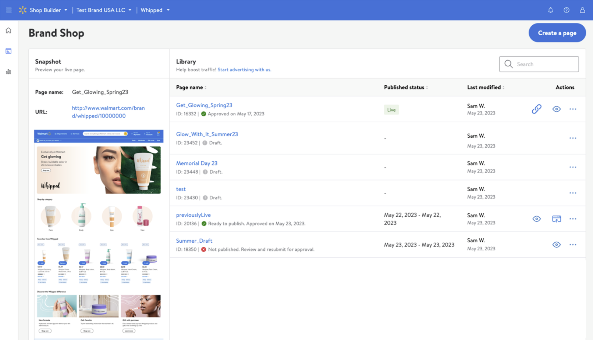Select the Pages icon in the left sidebar

pyautogui.click(x=8, y=51)
